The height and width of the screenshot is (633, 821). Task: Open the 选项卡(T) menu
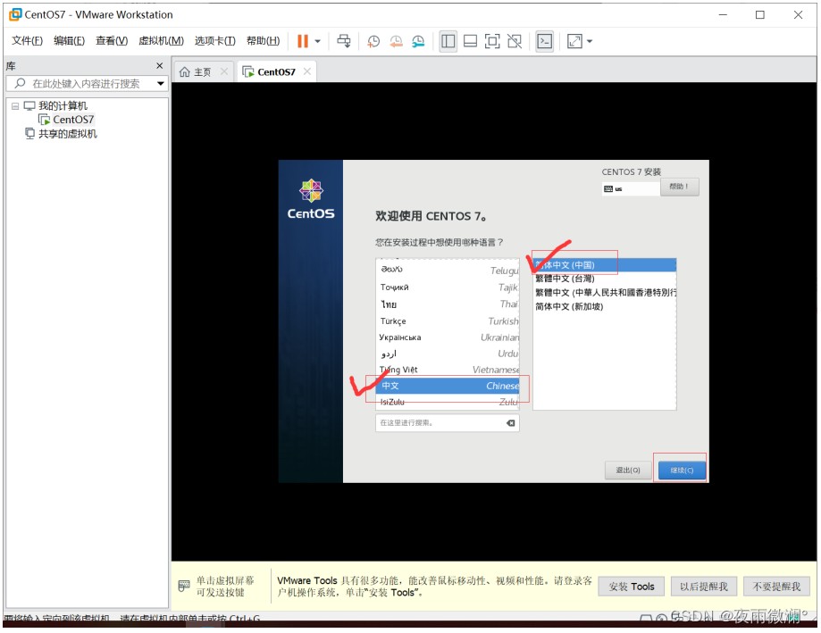coord(215,41)
